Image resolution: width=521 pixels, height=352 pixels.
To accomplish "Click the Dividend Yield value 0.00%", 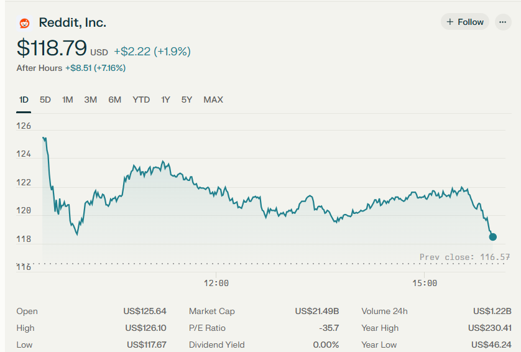I will pos(326,345).
